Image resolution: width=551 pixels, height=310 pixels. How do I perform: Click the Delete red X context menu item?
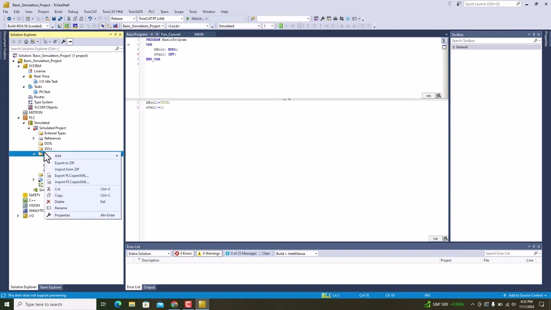tap(59, 201)
